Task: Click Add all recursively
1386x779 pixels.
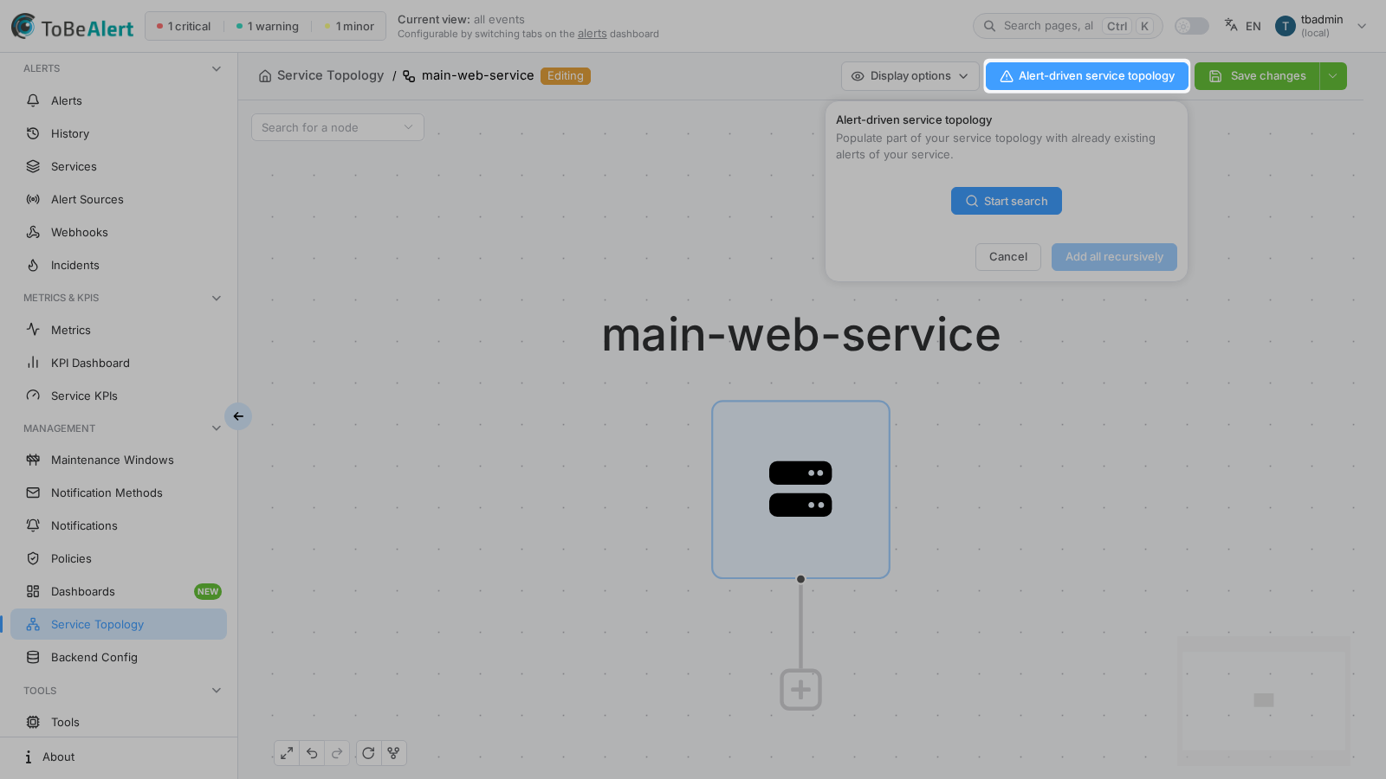Action: point(1114,257)
